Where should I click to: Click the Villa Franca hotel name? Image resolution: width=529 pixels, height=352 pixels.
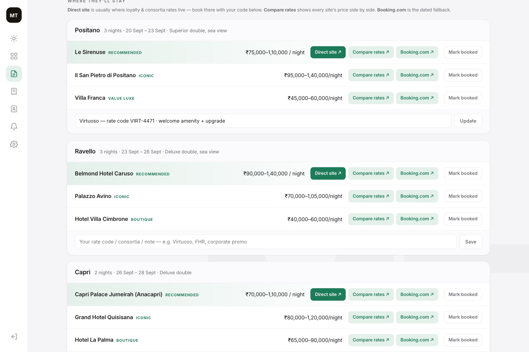(90, 98)
